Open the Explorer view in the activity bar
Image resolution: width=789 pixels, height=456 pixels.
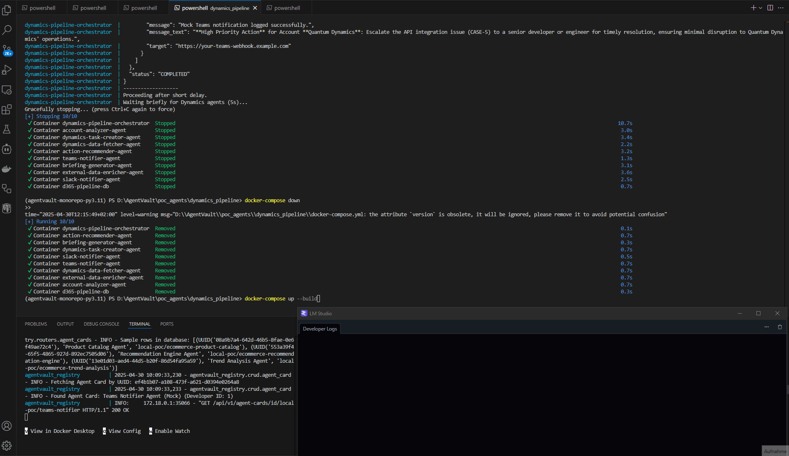point(7,10)
